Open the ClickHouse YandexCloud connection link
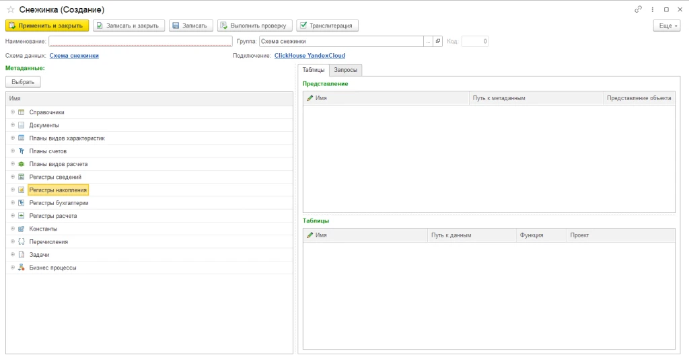 [x=310, y=56]
